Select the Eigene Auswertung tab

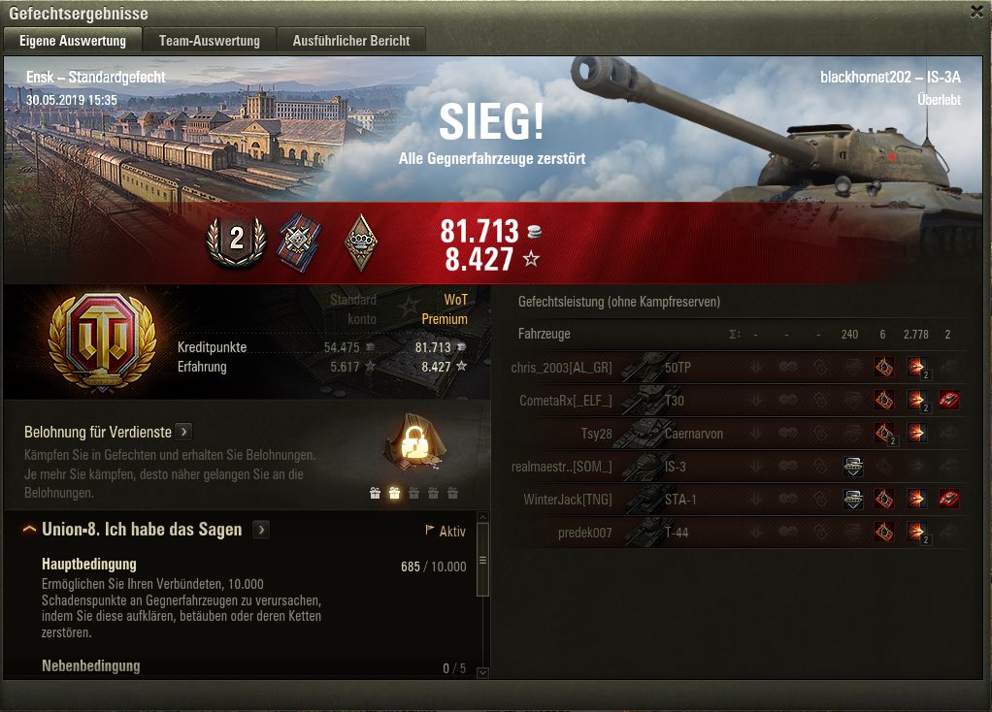click(73, 41)
